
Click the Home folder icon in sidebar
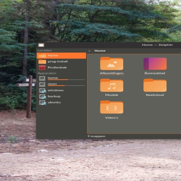[x=42, y=56]
